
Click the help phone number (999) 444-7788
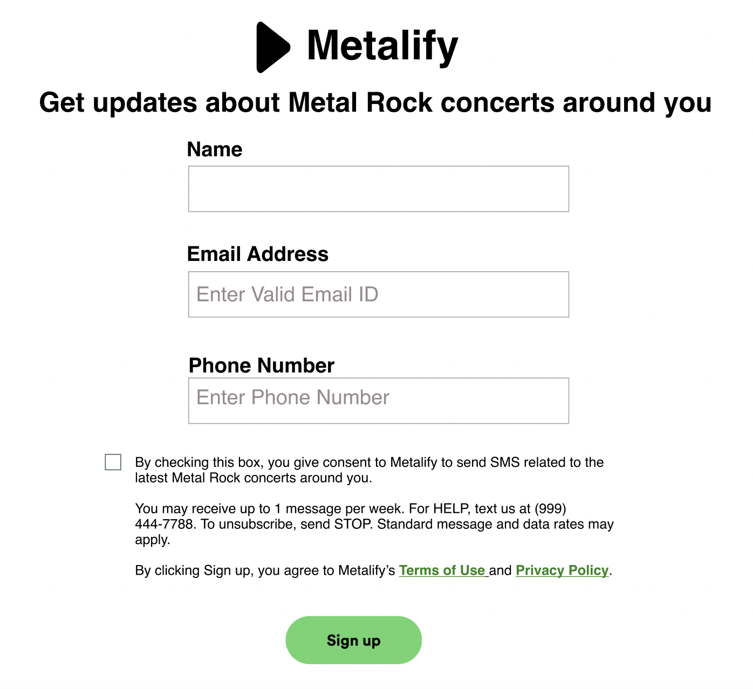[351, 516]
